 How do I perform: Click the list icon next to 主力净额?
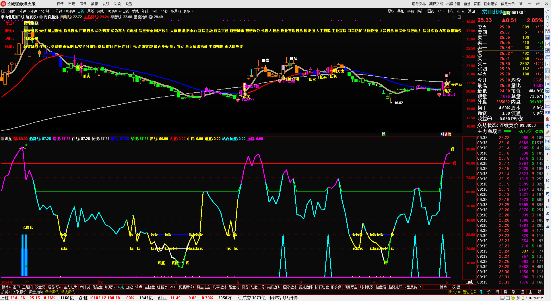point(500,131)
